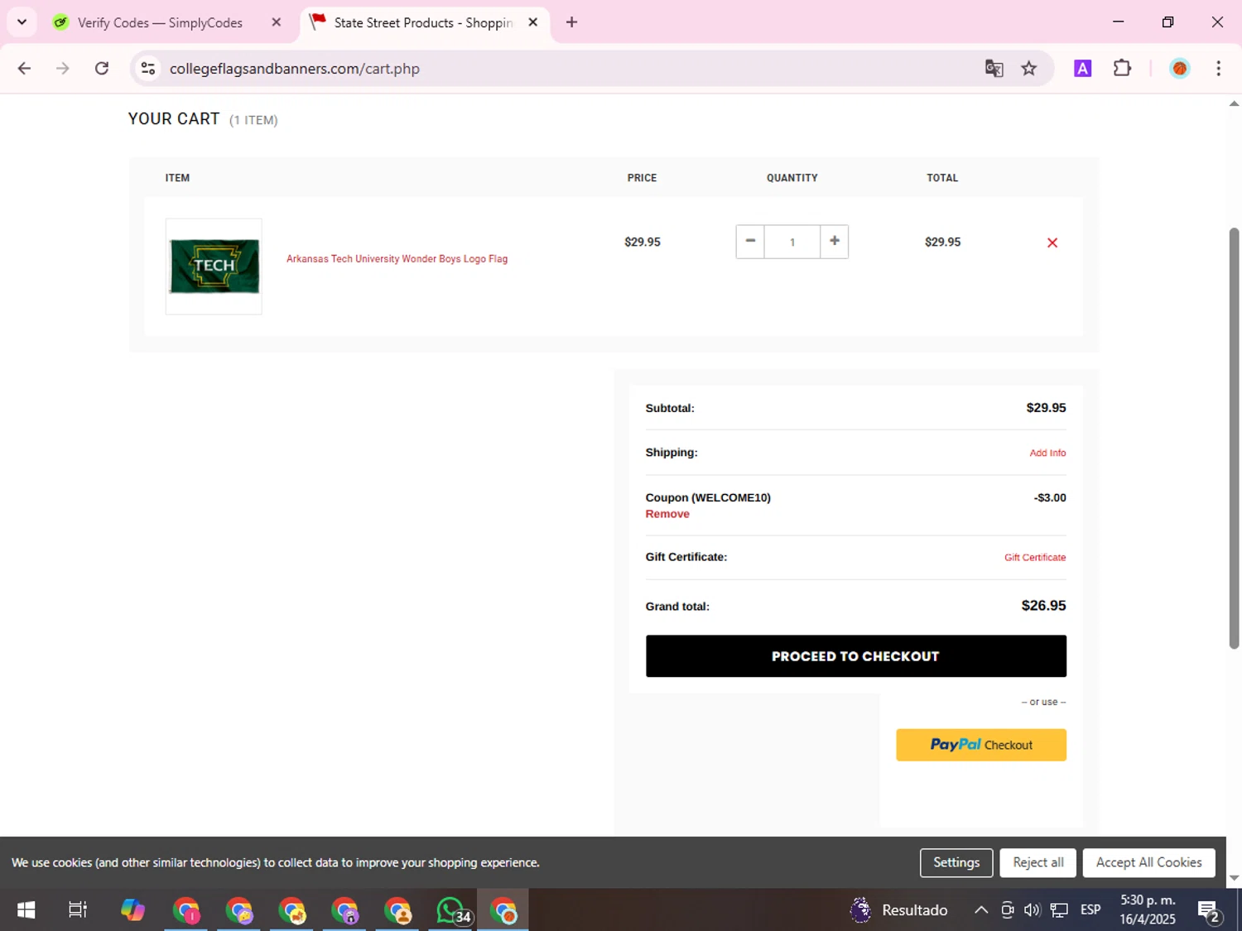Image resolution: width=1242 pixels, height=931 pixels.
Task: Open a new browser tab
Action: click(572, 22)
